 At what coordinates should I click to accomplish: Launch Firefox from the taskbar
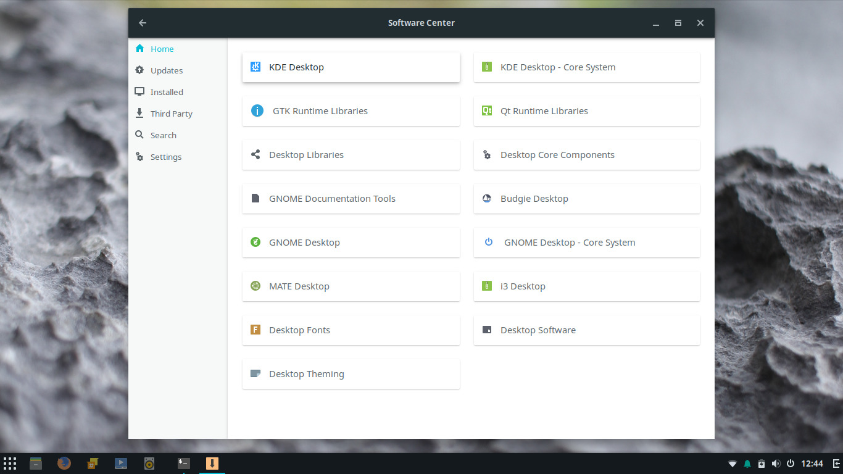[x=64, y=463]
